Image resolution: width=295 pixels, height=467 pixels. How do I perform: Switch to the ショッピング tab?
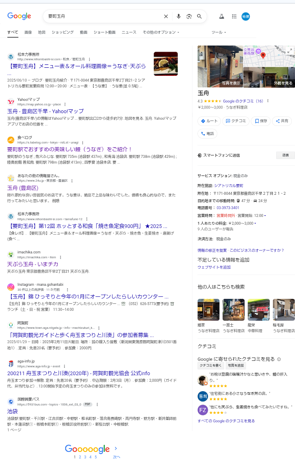coord(63,32)
